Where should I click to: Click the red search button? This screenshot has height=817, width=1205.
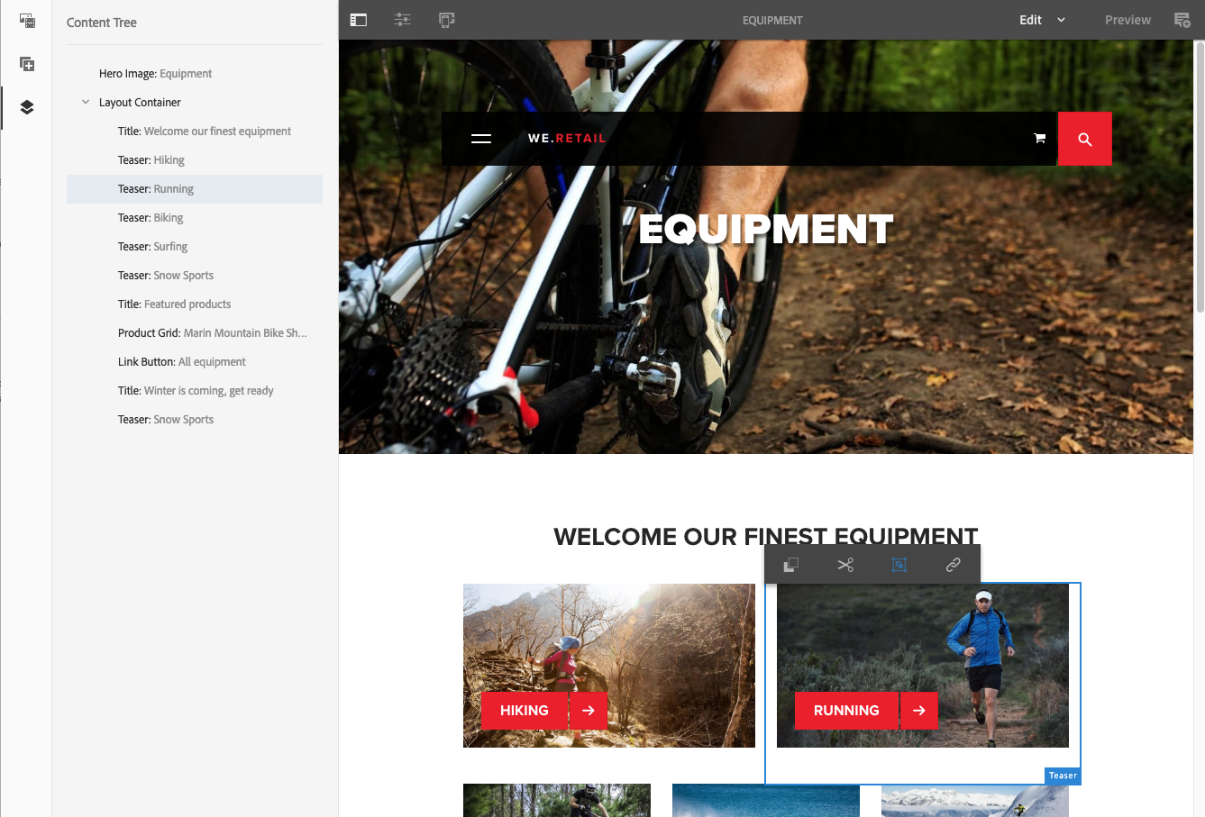click(x=1085, y=139)
